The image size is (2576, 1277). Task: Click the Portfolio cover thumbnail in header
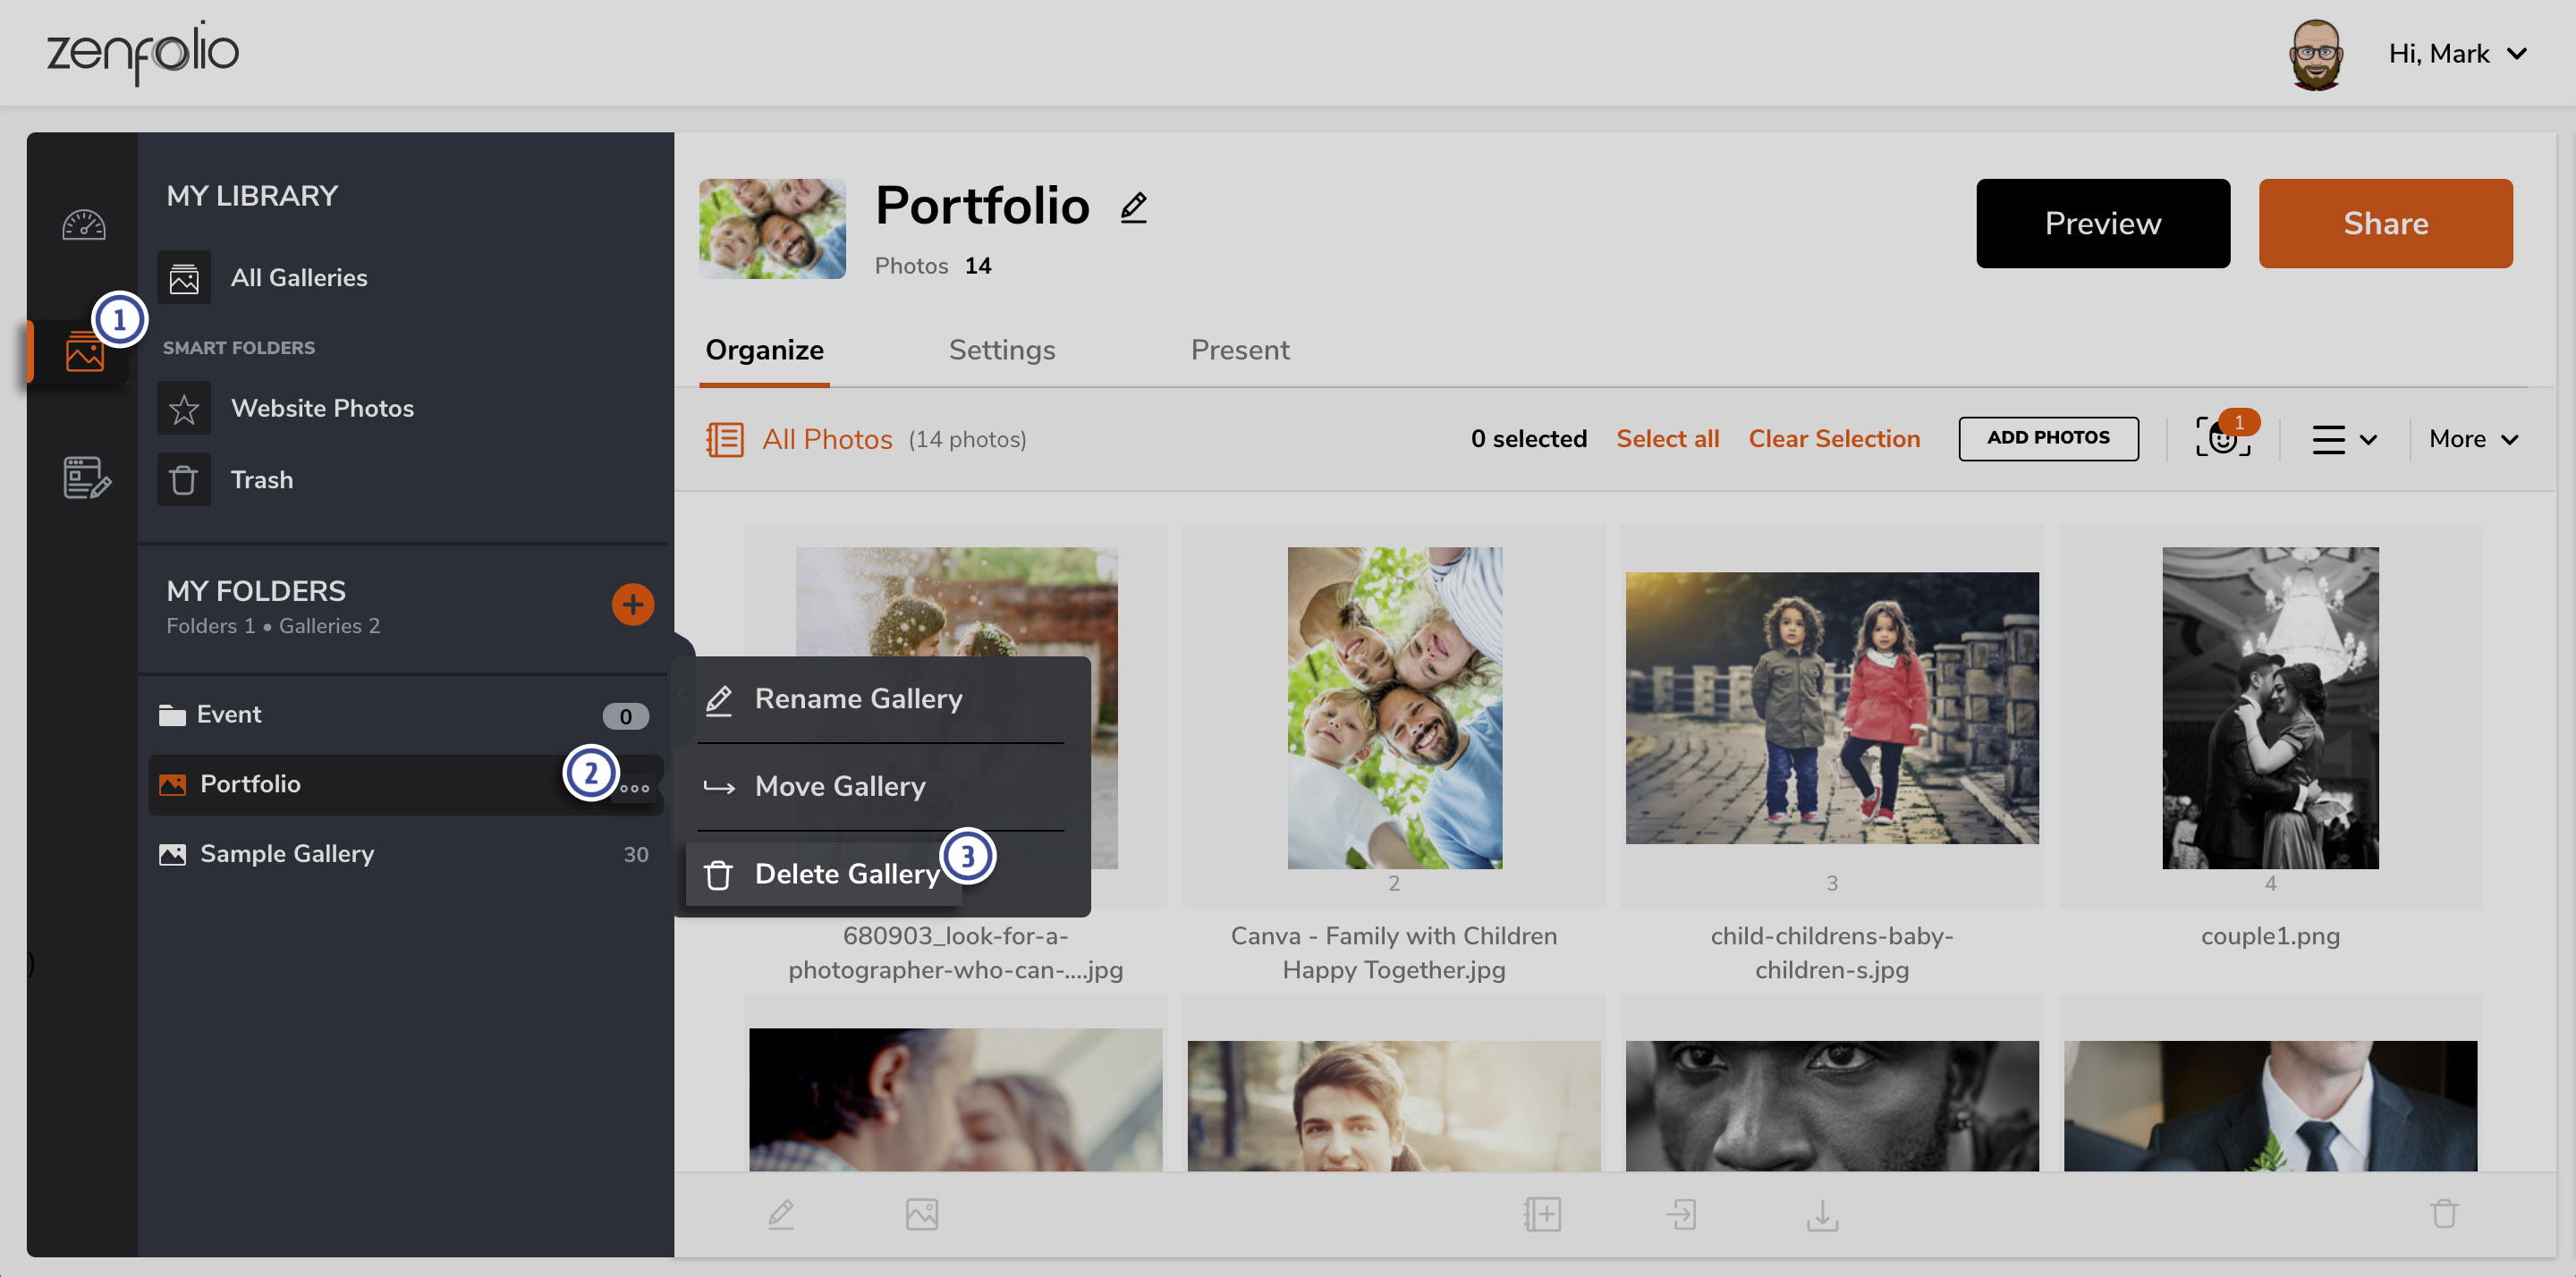click(772, 228)
